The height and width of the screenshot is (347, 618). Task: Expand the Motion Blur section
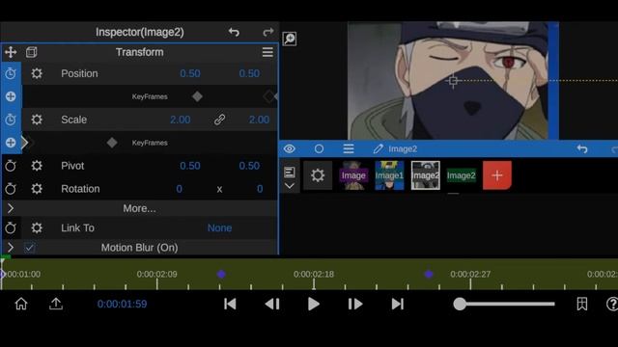11,248
